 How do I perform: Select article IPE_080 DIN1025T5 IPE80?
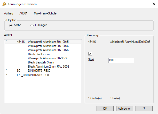coord(39,75)
